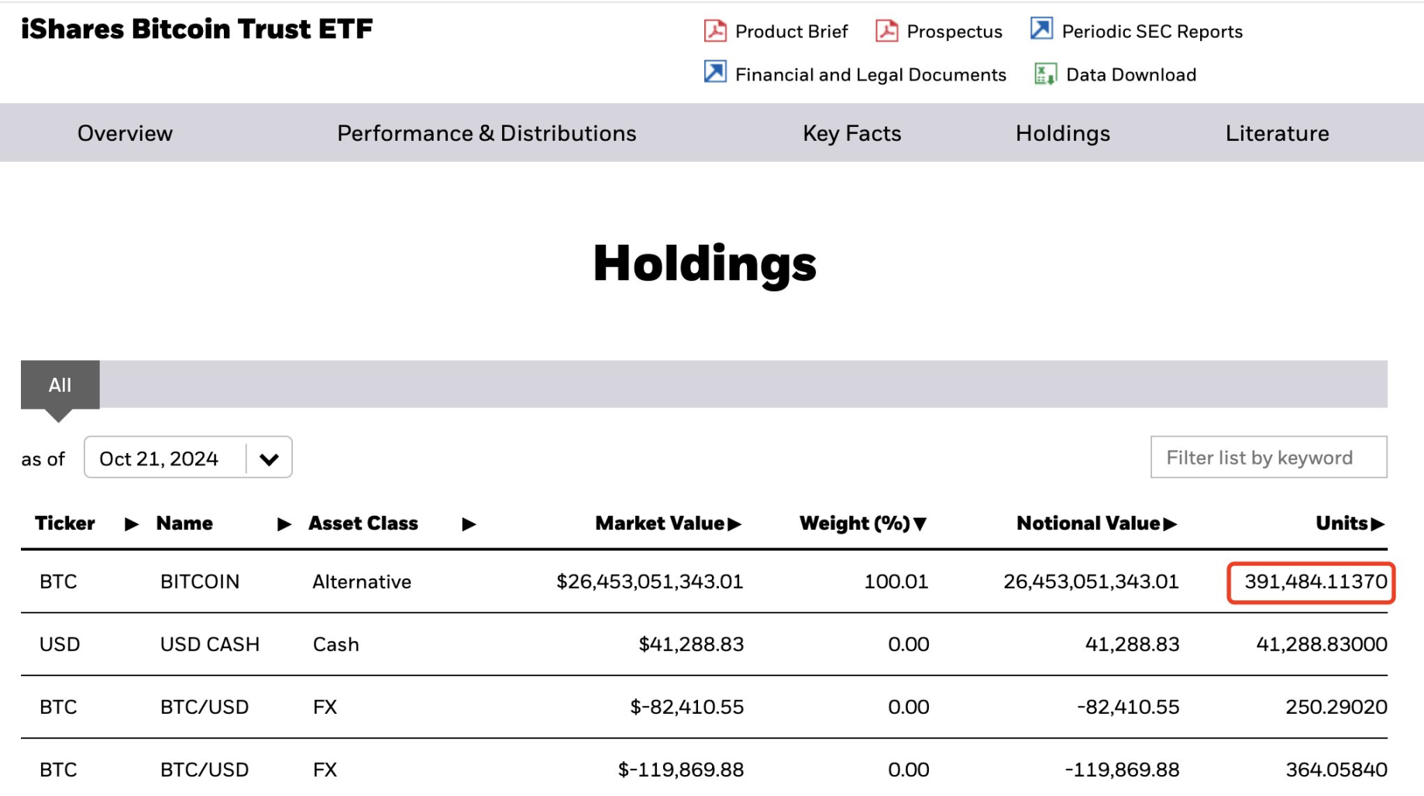Click the Financial and Legal Documents icon
The height and width of the screenshot is (796, 1424).
pos(715,73)
